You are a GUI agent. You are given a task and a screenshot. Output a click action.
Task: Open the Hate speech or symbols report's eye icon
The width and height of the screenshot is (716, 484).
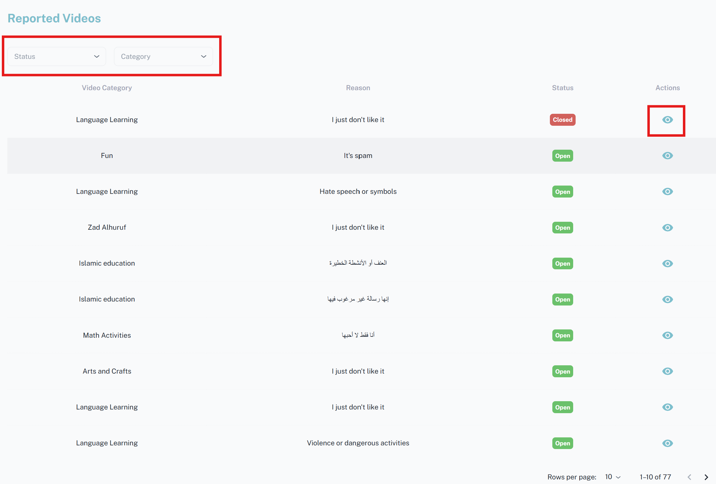pos(667,191)
